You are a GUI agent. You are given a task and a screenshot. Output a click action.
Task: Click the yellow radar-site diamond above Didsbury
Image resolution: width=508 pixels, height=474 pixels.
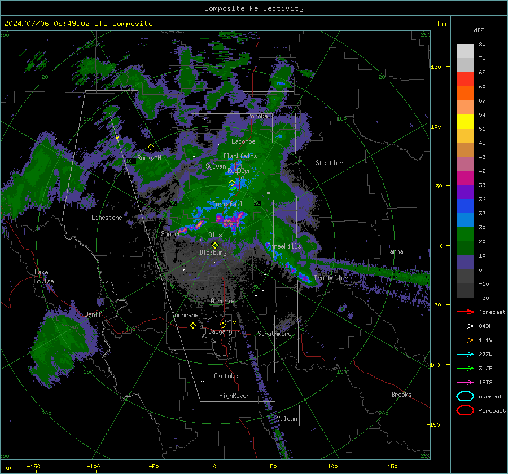click(x=215, y=245)
